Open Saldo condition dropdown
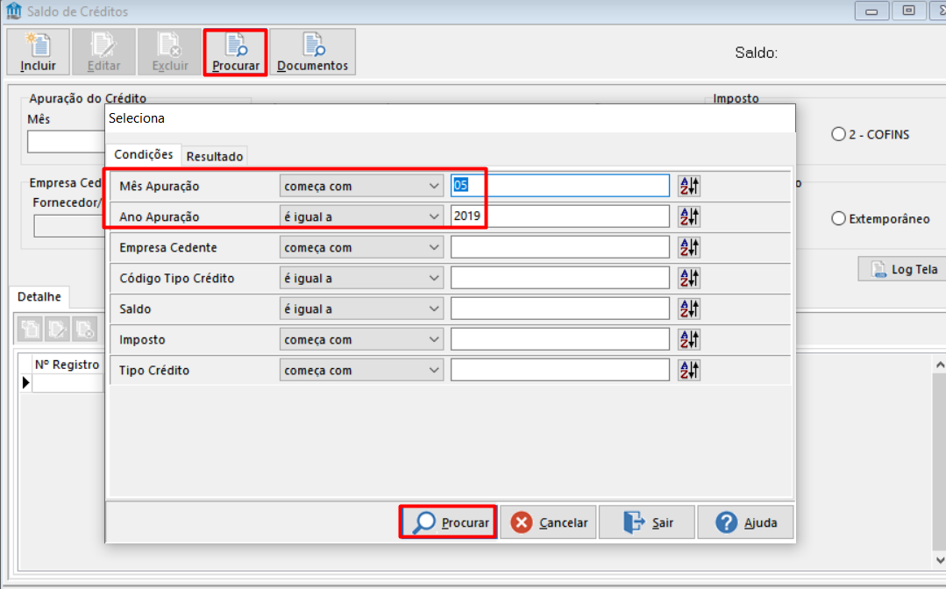This screenshot has height=589, width=946. pyautogui.click(x=361, y=309)
